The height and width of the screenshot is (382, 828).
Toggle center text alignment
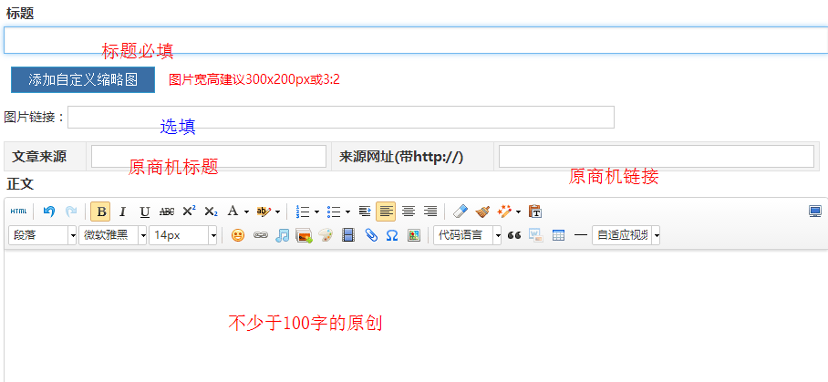point(409,212)
